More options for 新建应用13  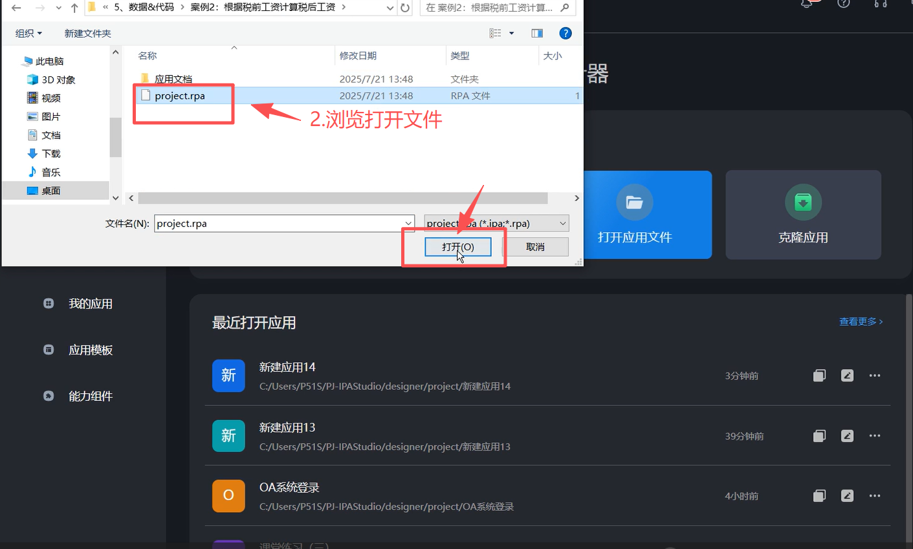click(875, 436)
